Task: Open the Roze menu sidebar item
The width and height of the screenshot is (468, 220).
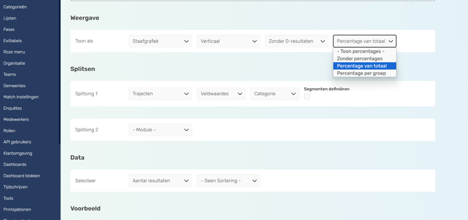Action: pyautogui.click(x=14, y=52)
